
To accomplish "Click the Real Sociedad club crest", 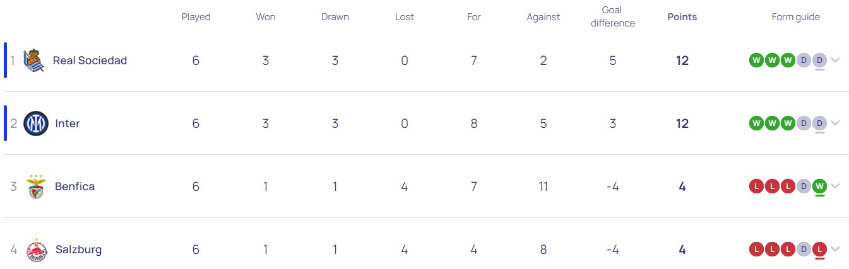I will point(34,60).
